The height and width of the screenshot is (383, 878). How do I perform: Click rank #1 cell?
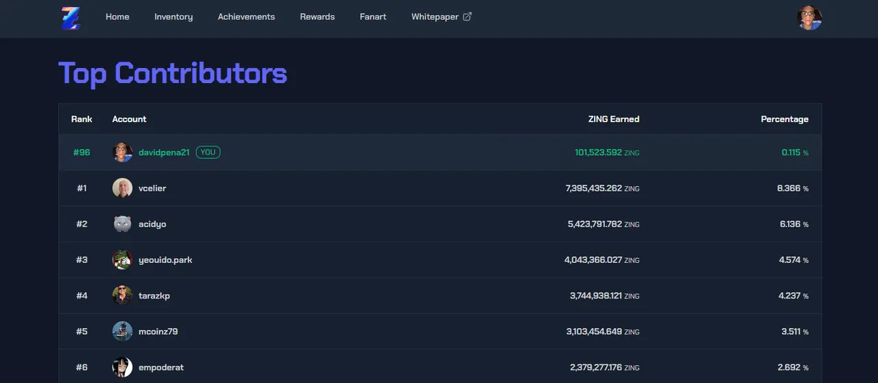click(82, 188)
